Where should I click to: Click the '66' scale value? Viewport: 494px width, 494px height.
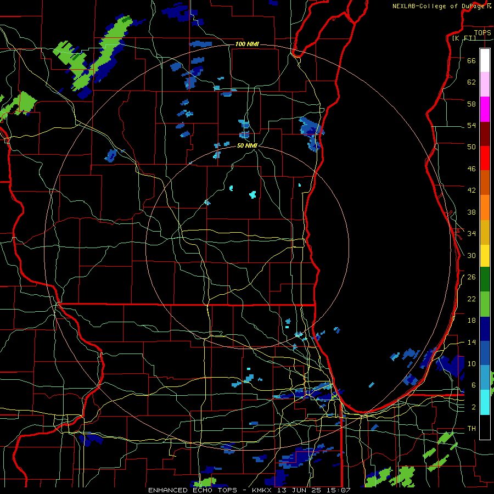[x=471, y=60]
